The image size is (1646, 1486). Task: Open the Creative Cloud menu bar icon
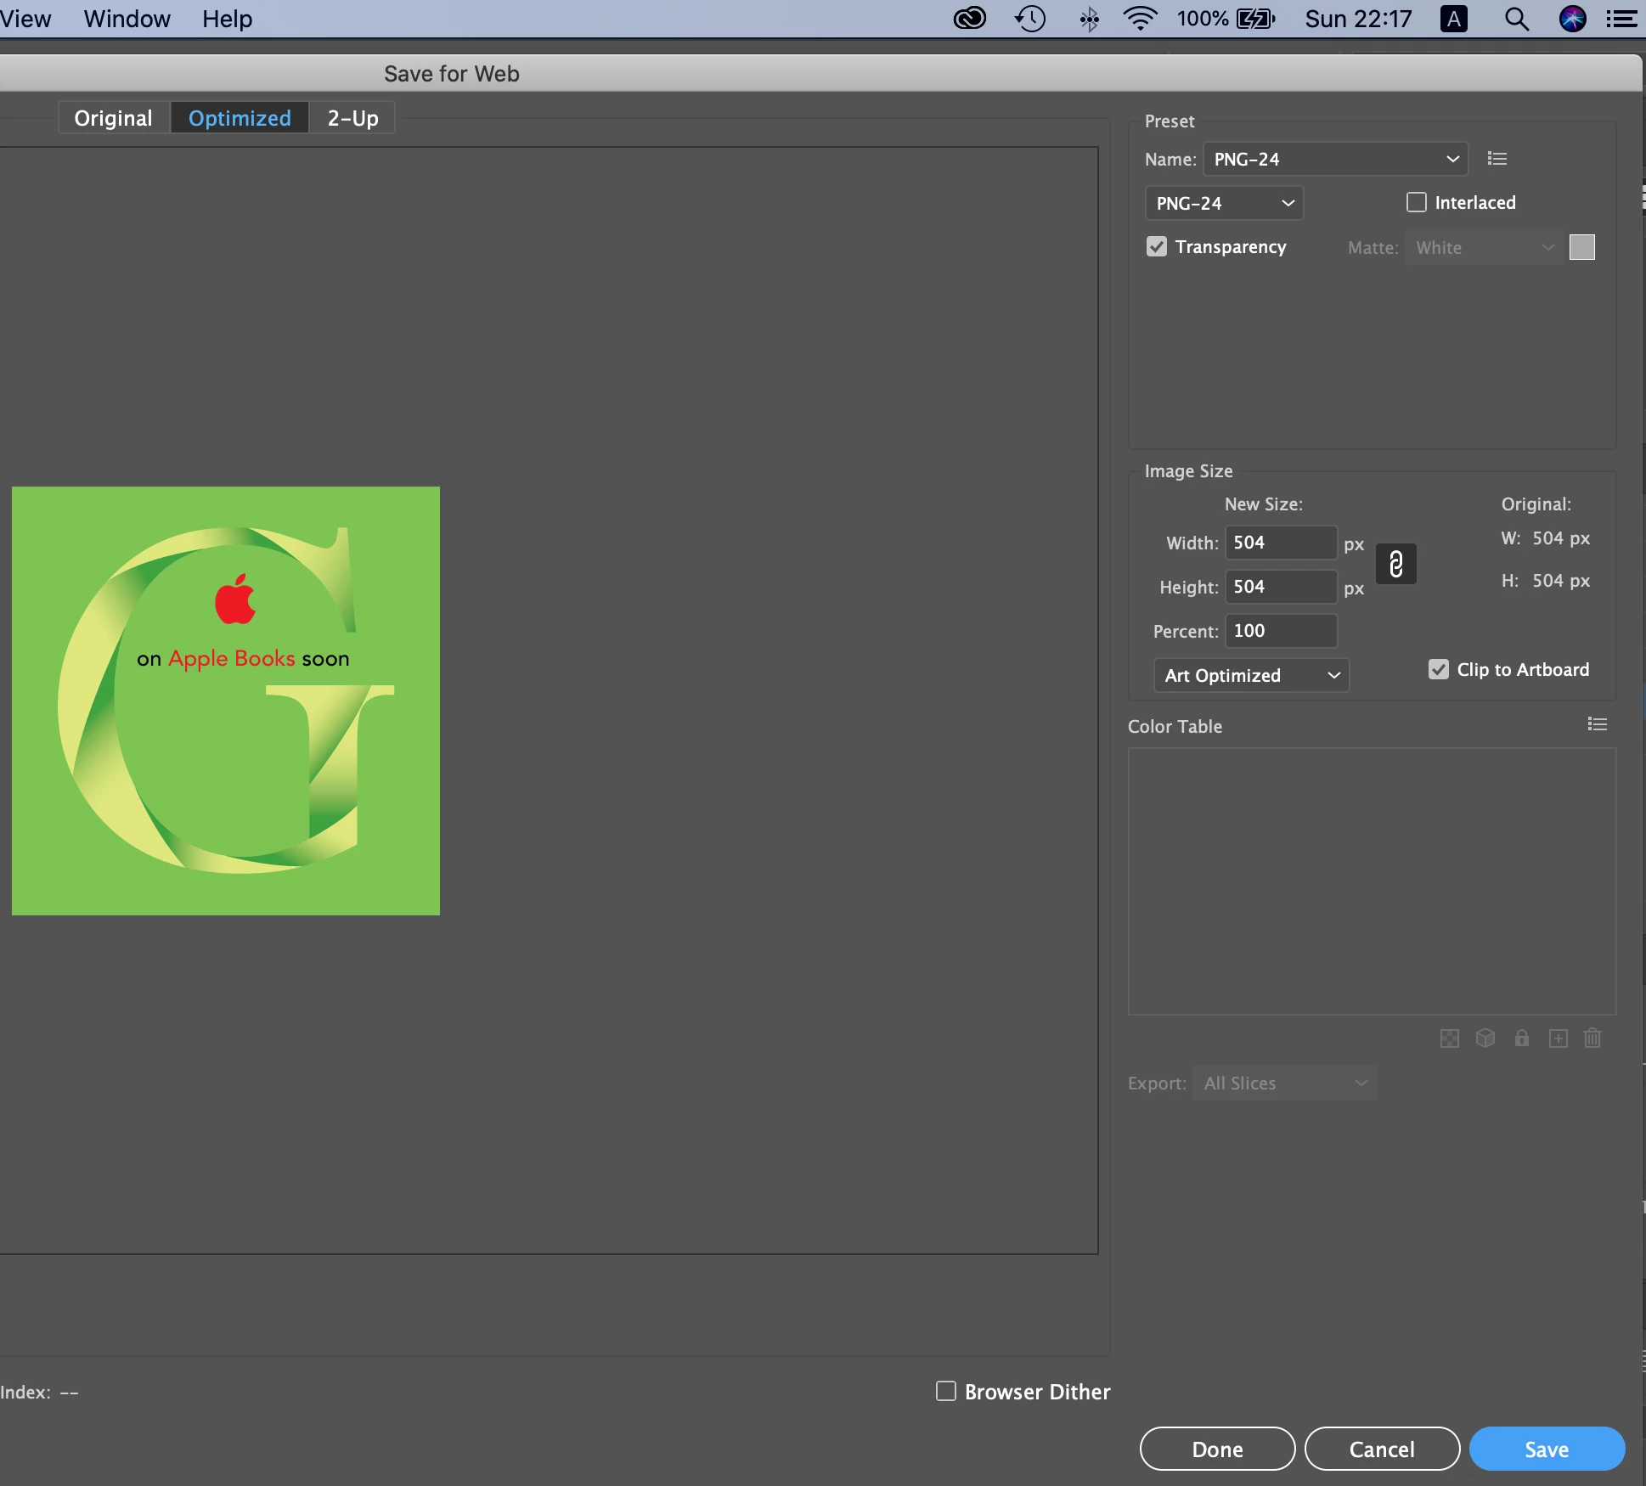[969, 19]
